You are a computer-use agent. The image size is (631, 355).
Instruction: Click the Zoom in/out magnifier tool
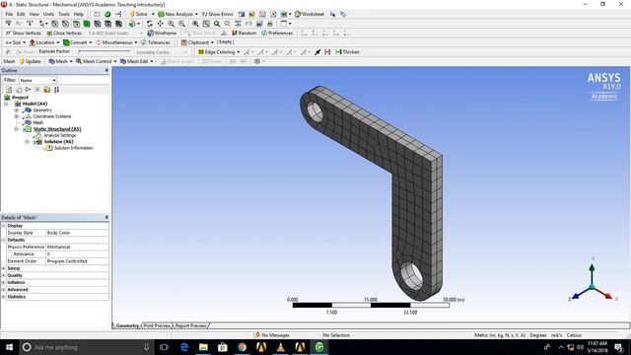point(171,24)
